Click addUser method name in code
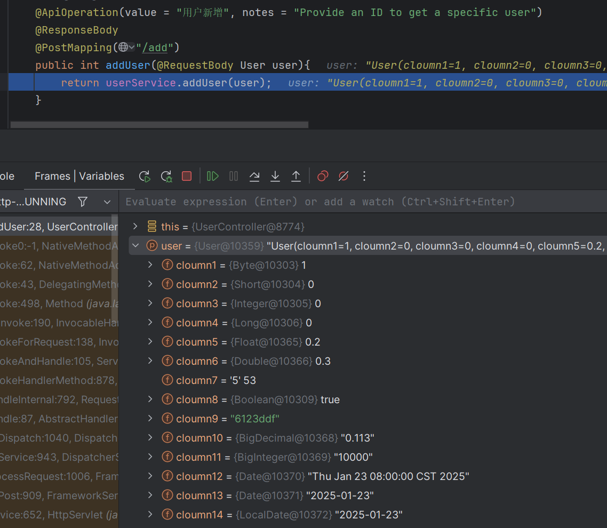The height and width of the screenshot is (528, 607). coord(128,65)
